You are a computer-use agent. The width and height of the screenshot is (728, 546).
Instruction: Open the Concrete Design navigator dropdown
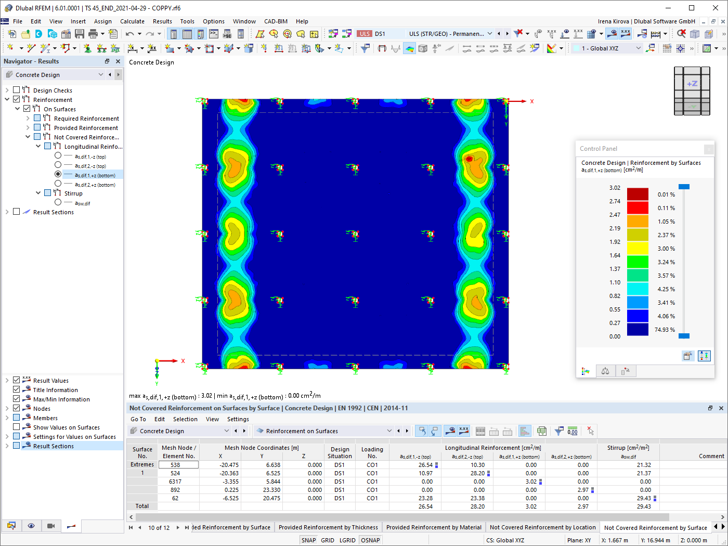(101, 75)
